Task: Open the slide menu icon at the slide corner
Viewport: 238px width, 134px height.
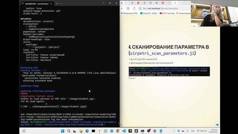Action: 121,125
